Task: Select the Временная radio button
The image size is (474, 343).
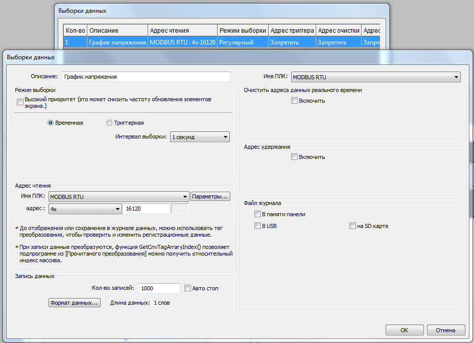Action: [51, 123]
